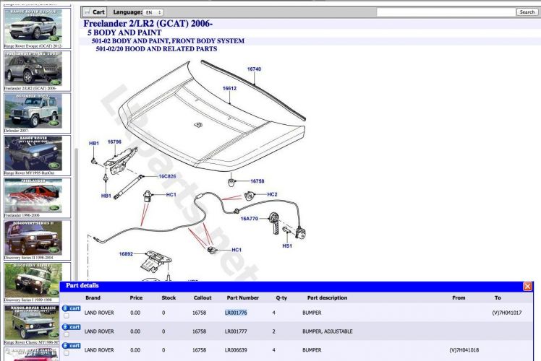The height and width of the screenshot is (361, 541).
Task: Focus the search input field
Action: click(x=446, y=12)
